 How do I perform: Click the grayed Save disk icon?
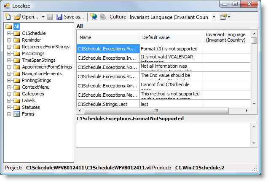click(50, 17)
